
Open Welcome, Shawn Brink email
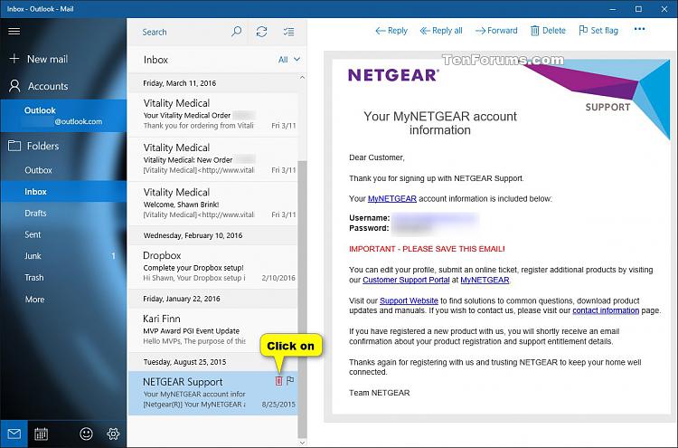point(212,204)
